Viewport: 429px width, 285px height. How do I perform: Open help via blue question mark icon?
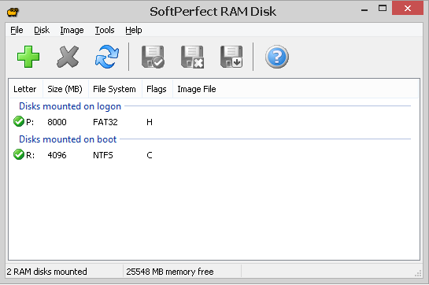coord(276,57)
